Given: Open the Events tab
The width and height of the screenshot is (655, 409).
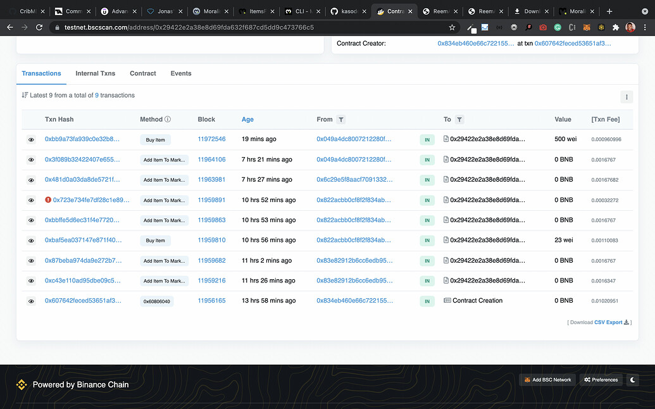Looking at the screenshot, I should 180,73.
